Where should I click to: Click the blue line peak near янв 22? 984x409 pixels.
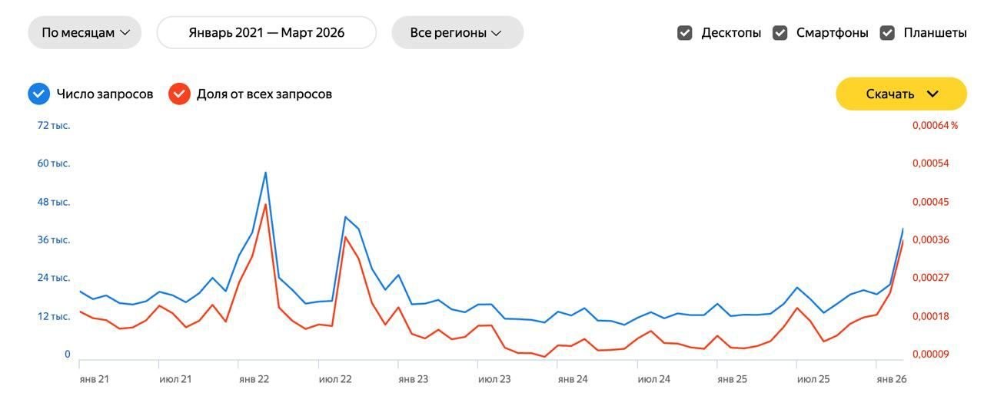pyautogui.click(x=265, y=172)
